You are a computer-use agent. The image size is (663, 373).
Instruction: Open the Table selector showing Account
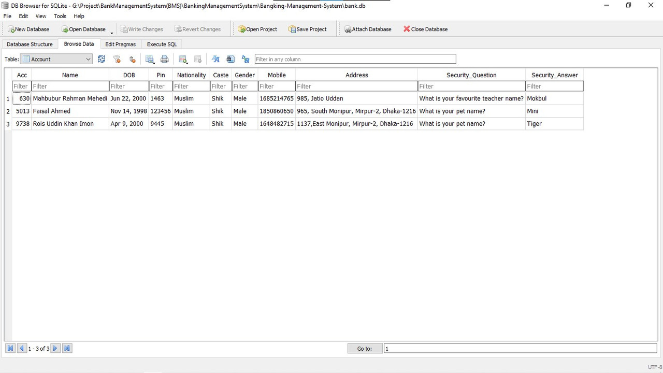click(x=56, y=59)
